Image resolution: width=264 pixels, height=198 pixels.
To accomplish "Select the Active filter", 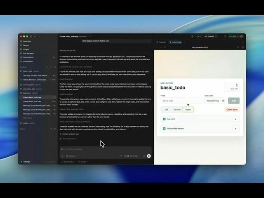I will click(177, 110).
